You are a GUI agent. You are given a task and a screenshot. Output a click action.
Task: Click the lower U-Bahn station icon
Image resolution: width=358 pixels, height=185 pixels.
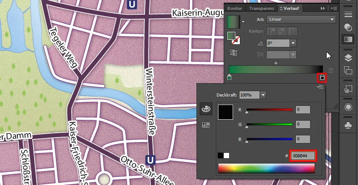150,160
